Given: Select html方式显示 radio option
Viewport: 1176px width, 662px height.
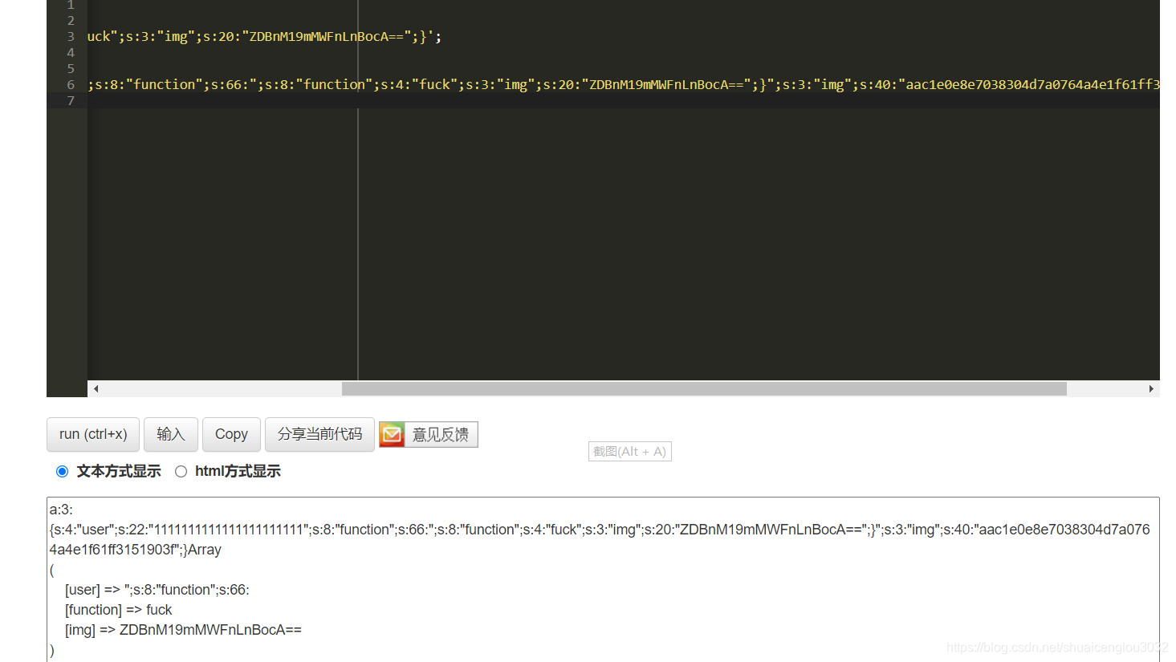Looking at the screenshot, I should click(x=181, y=471).
